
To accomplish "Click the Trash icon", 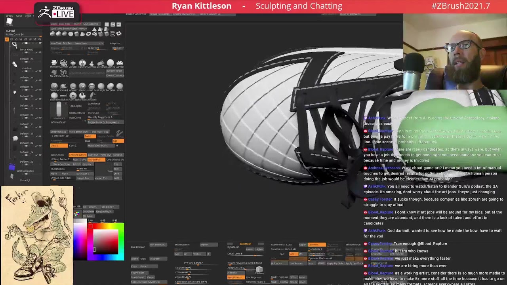I will click(x=10, y=21).
